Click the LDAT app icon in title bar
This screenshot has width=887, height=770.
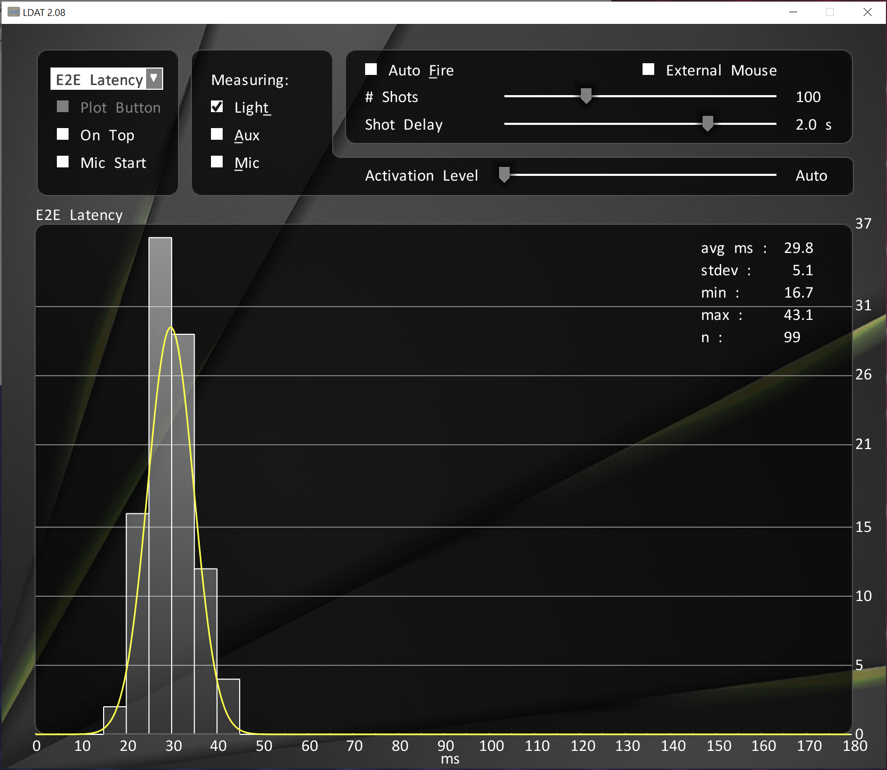(x=14, y=12)
